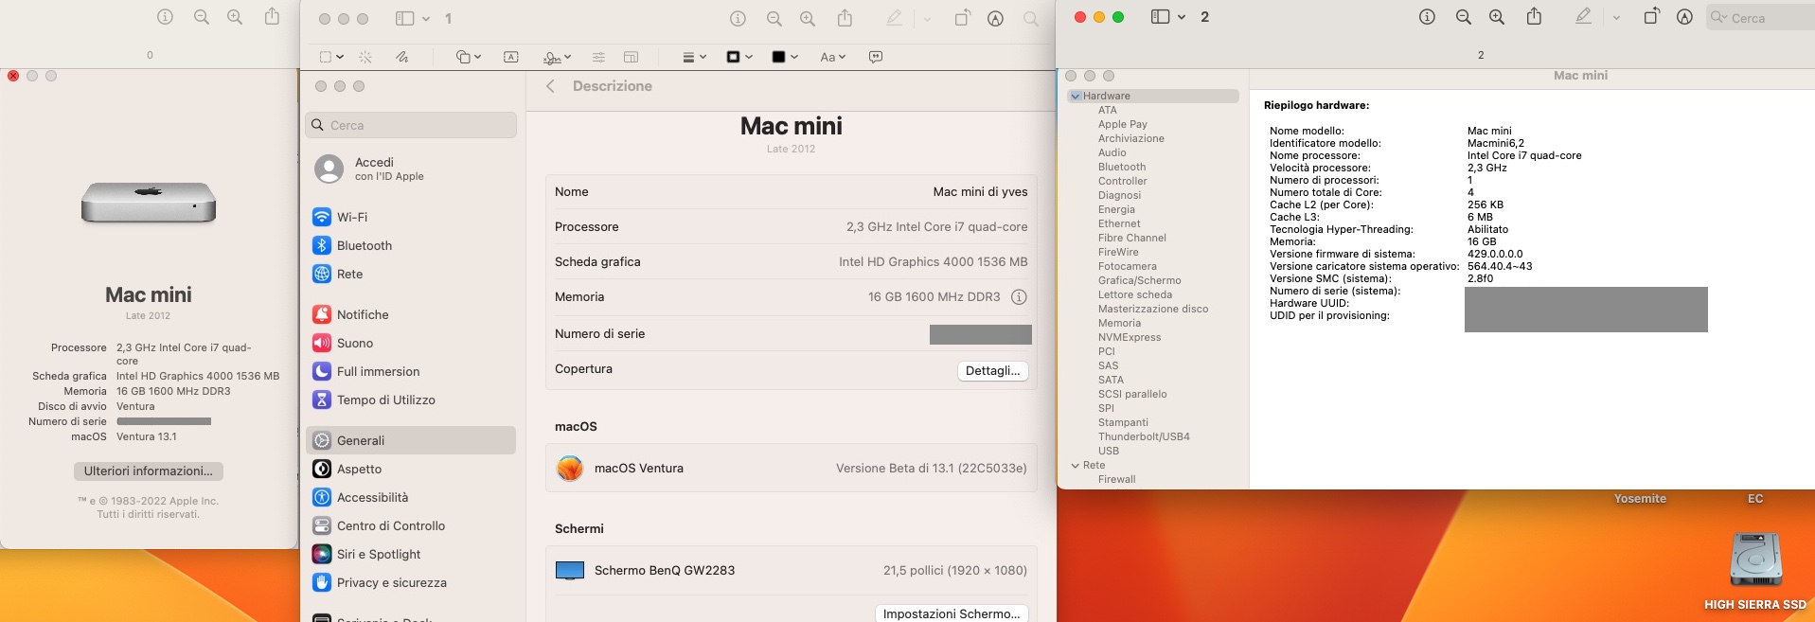Toggle markup toolbar in right Preview window

coord(1684,17)
